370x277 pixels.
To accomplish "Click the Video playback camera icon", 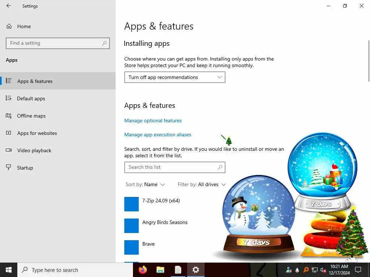I will point(9,150).
